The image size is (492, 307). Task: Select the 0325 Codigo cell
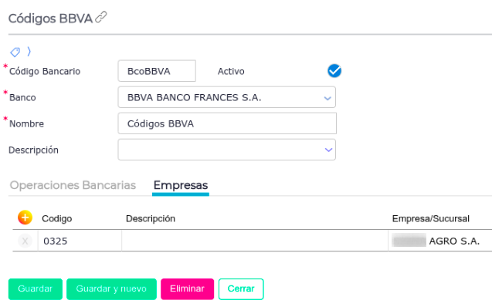coord(80,241)
